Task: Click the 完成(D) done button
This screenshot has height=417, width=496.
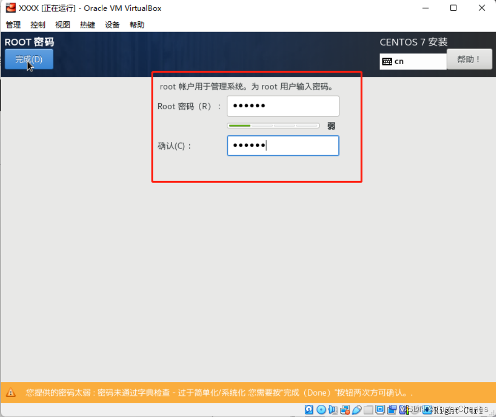Action: point(29,59)
